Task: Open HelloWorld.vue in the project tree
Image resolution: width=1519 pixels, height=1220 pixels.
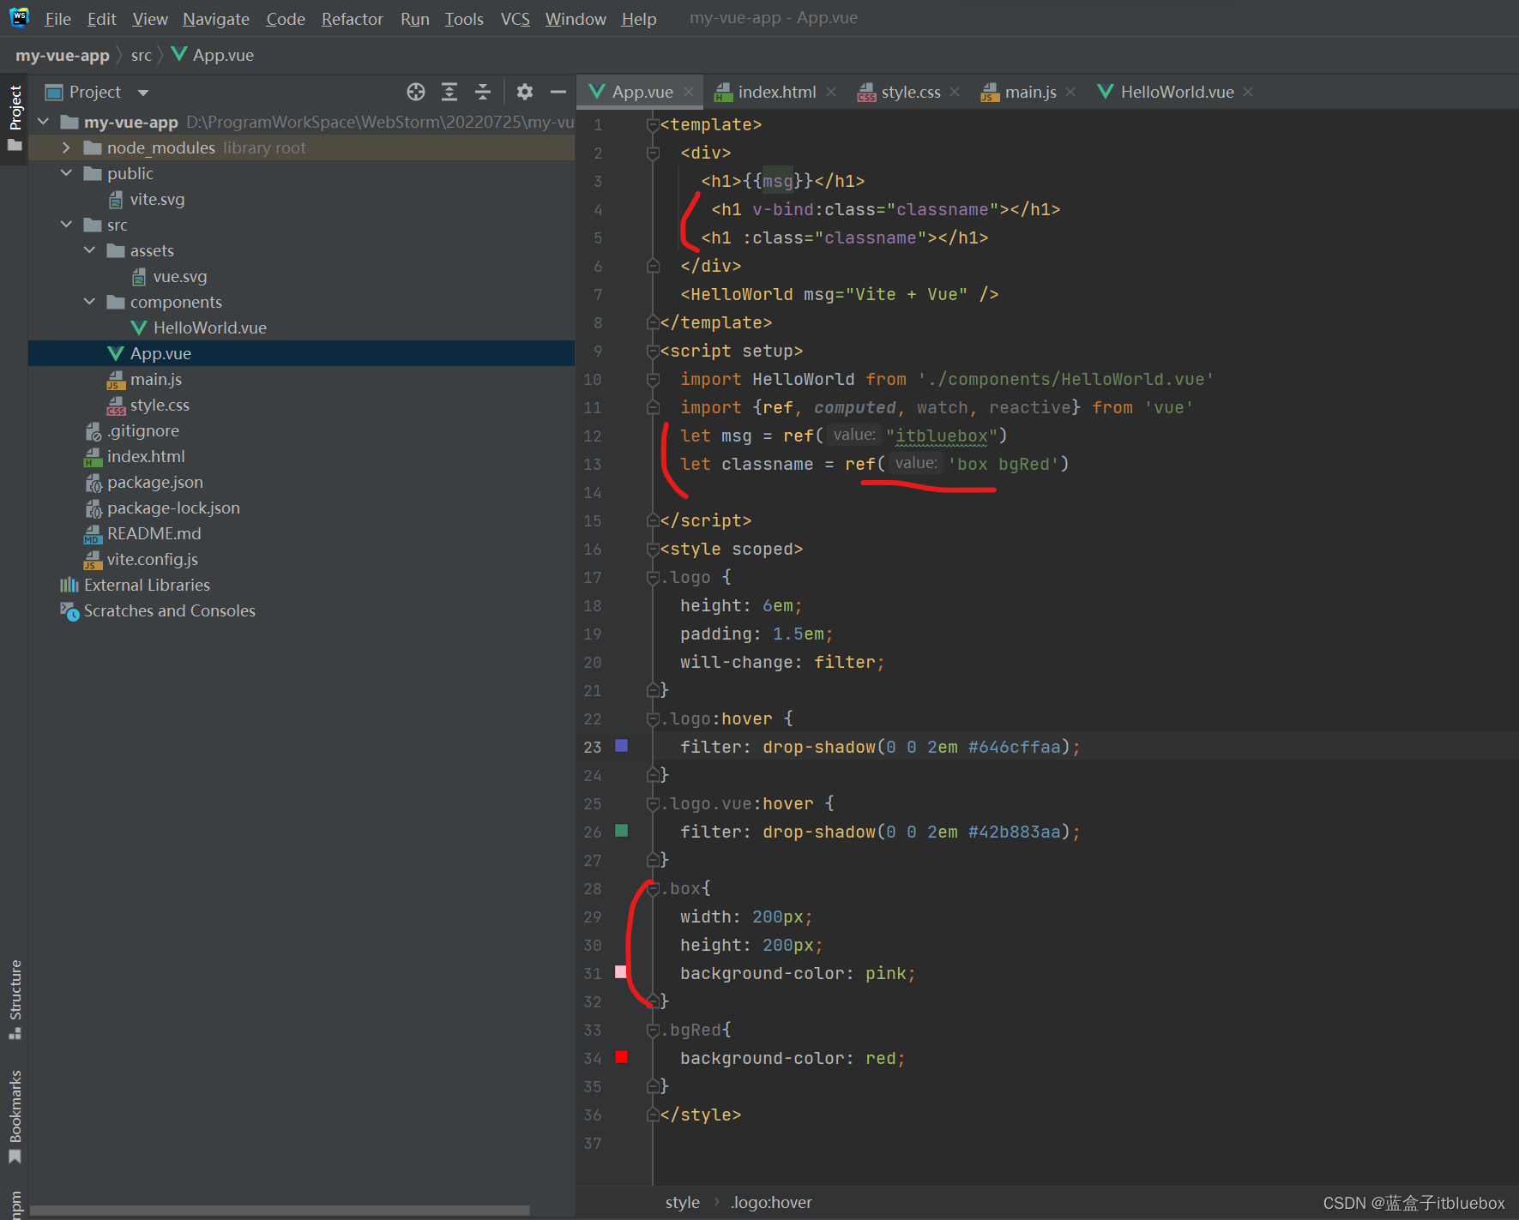Action: click(210, 328)
